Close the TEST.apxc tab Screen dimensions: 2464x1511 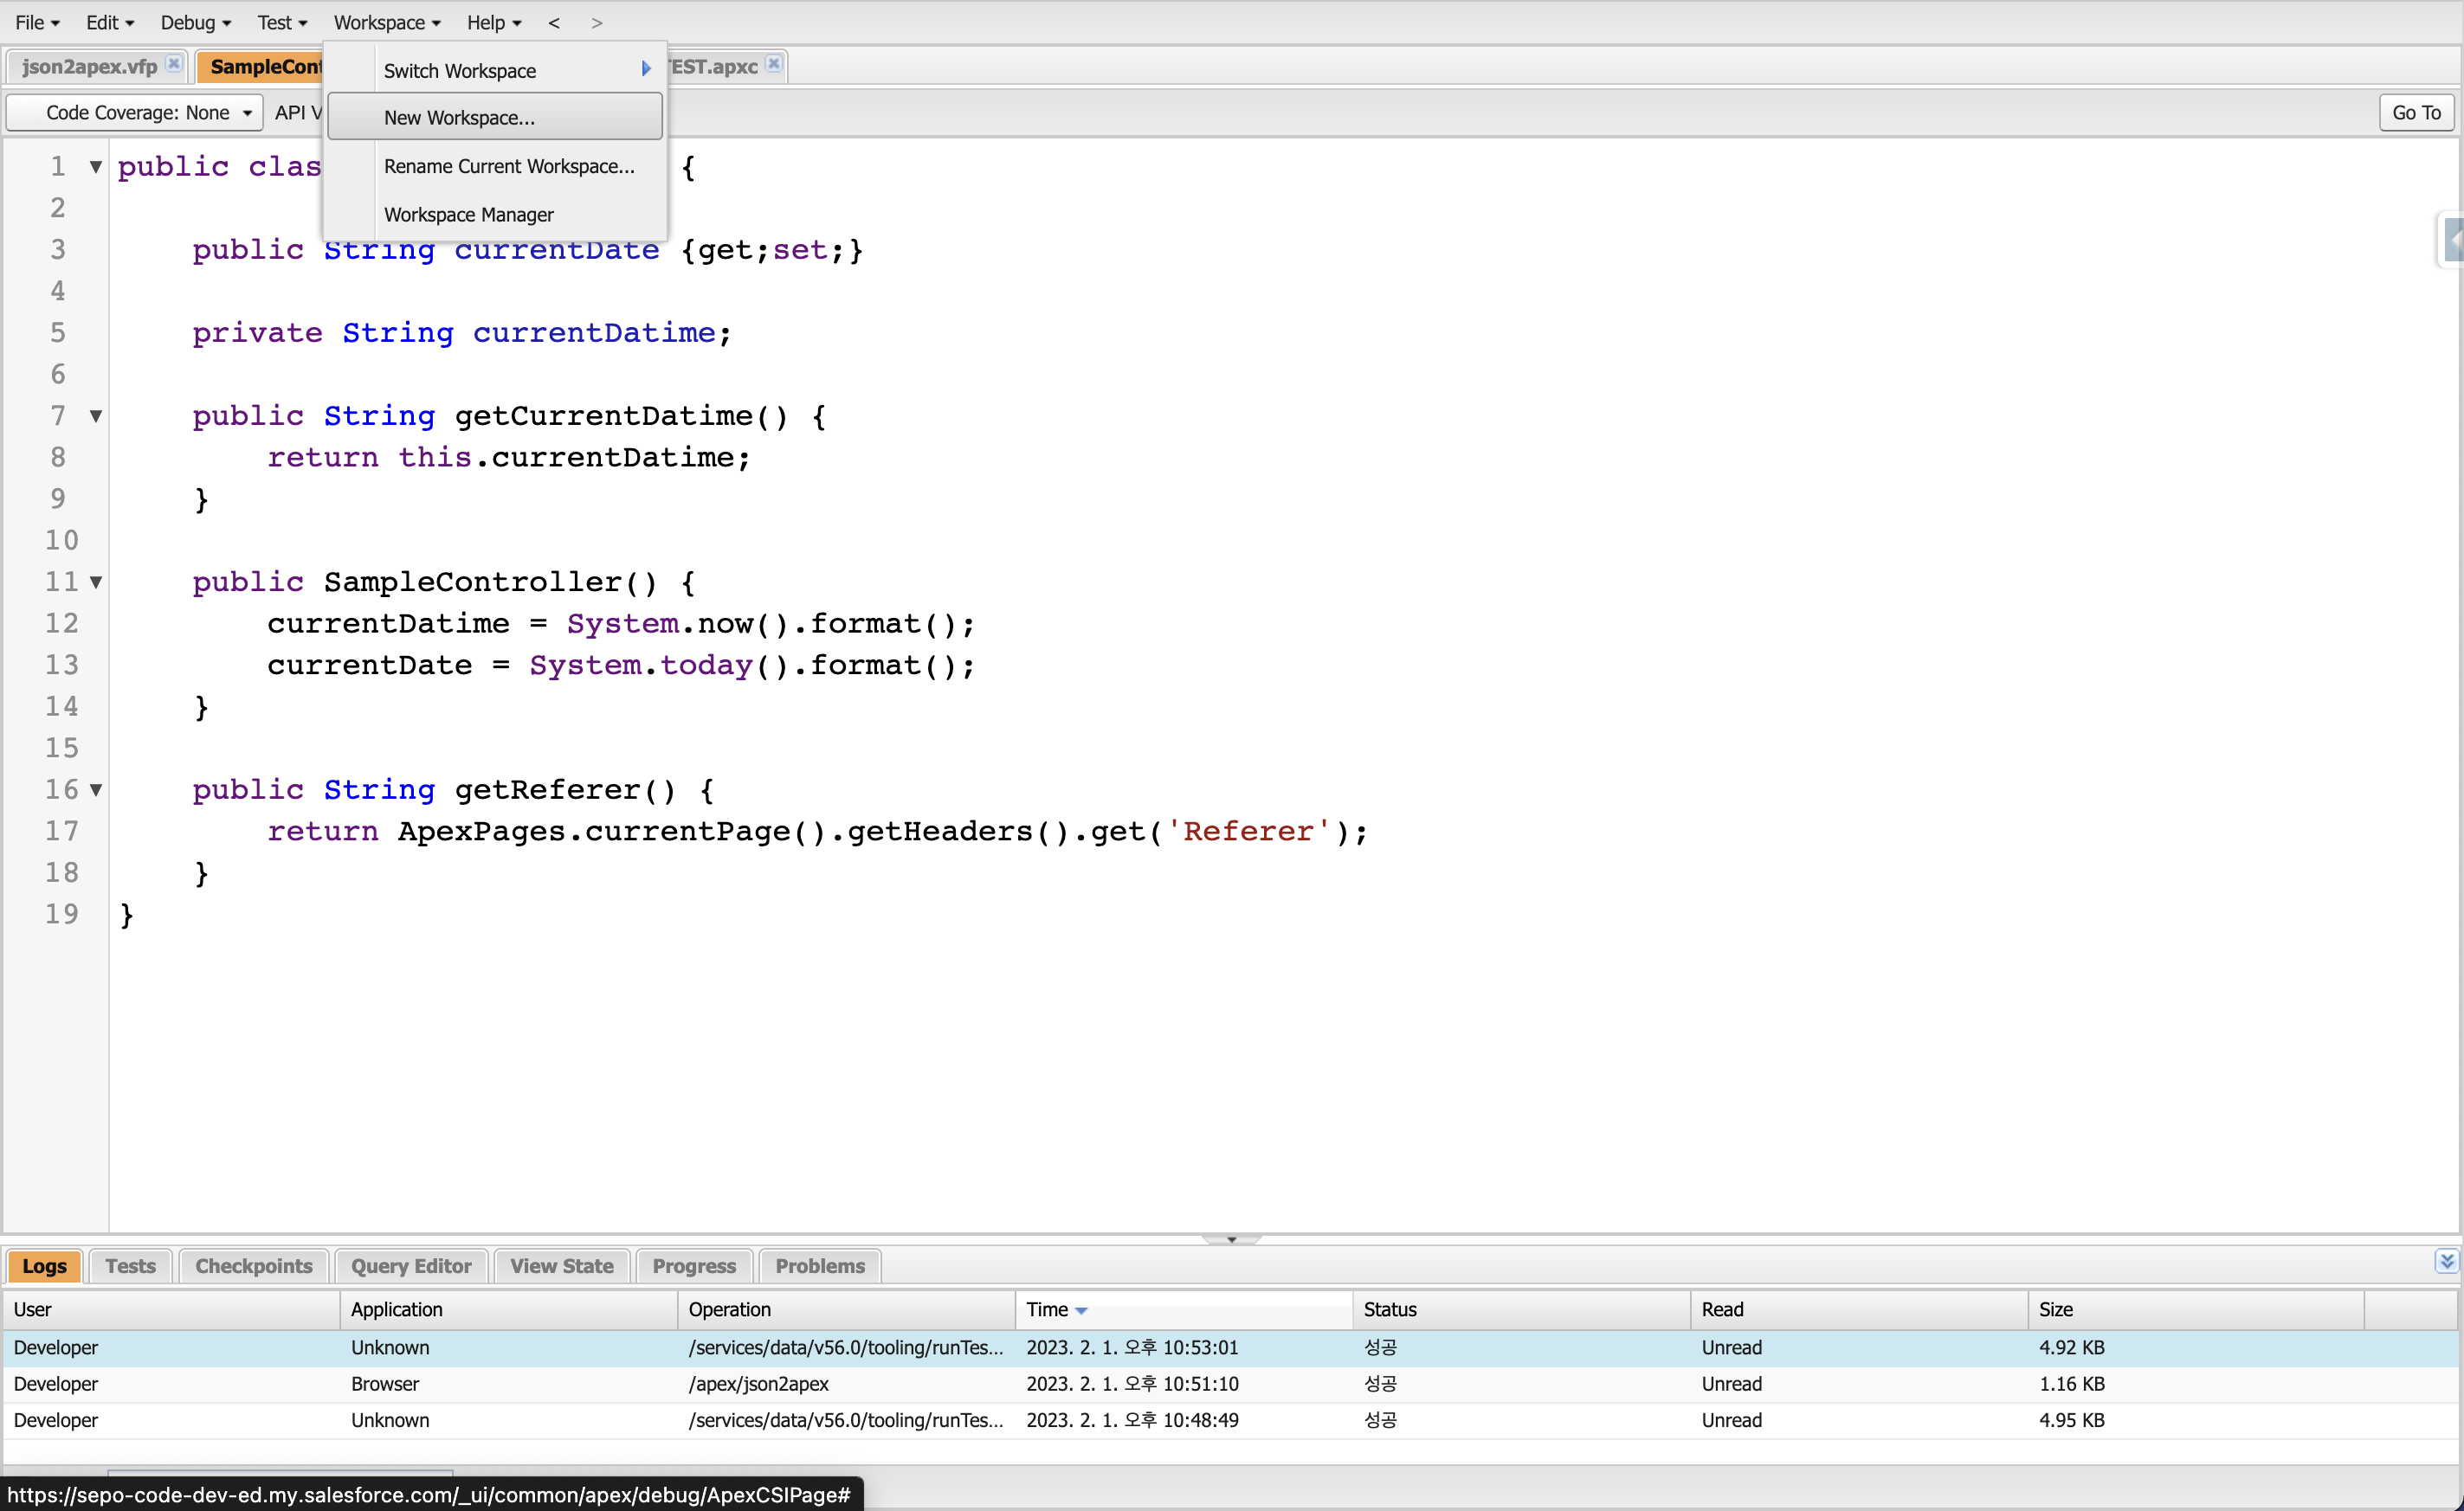point(773,64)
